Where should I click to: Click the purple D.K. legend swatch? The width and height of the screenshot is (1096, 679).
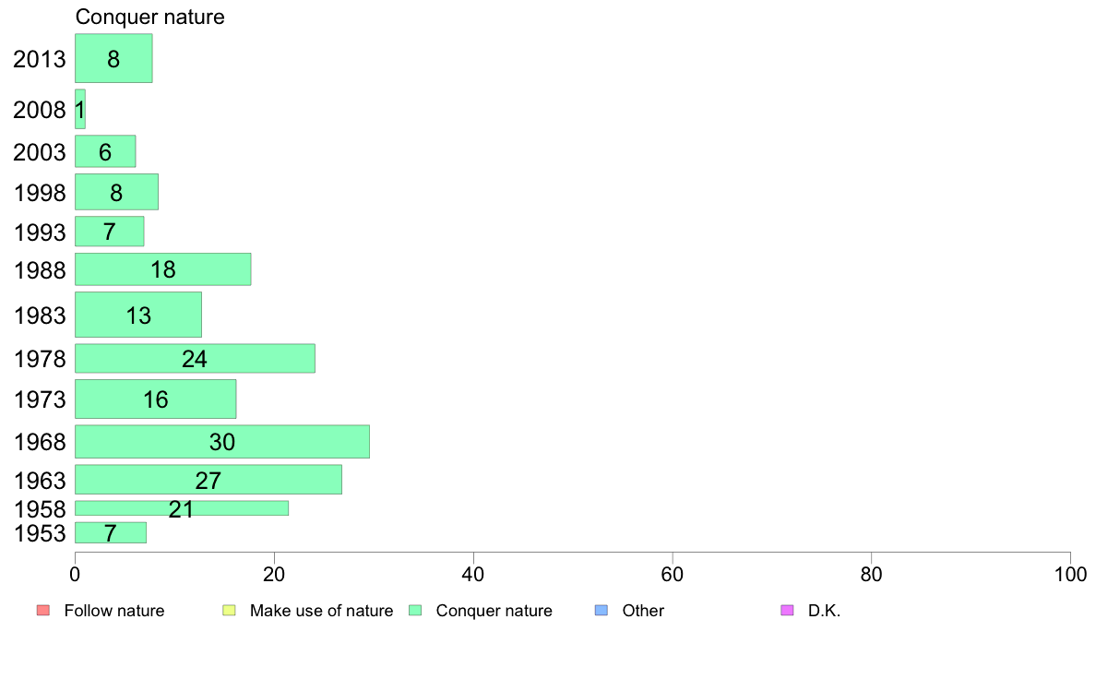(787, 611)
